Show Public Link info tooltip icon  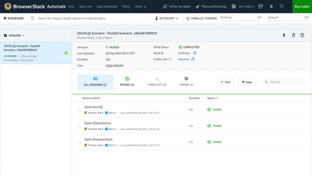click(170, 59)
